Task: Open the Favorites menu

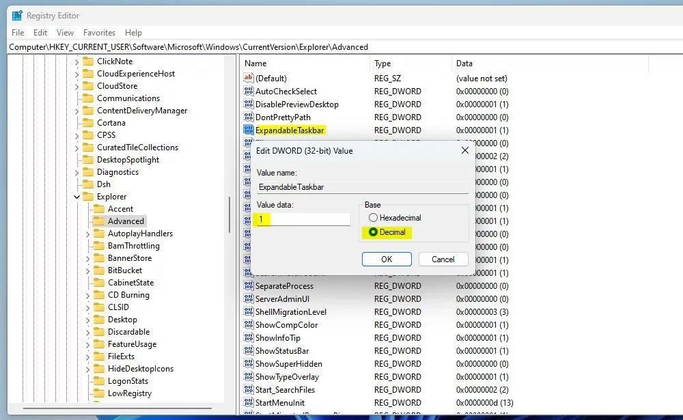Action: [x=99, y=33]
